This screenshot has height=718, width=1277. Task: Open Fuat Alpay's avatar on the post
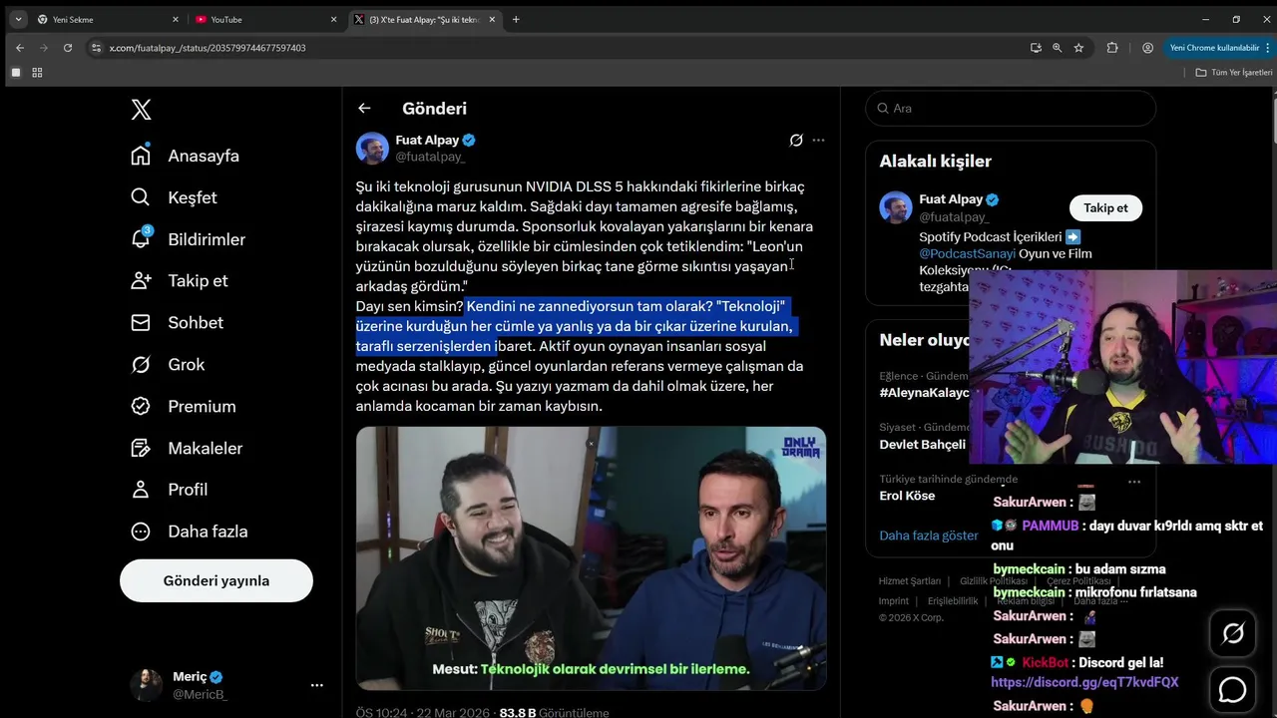point(372,148)
